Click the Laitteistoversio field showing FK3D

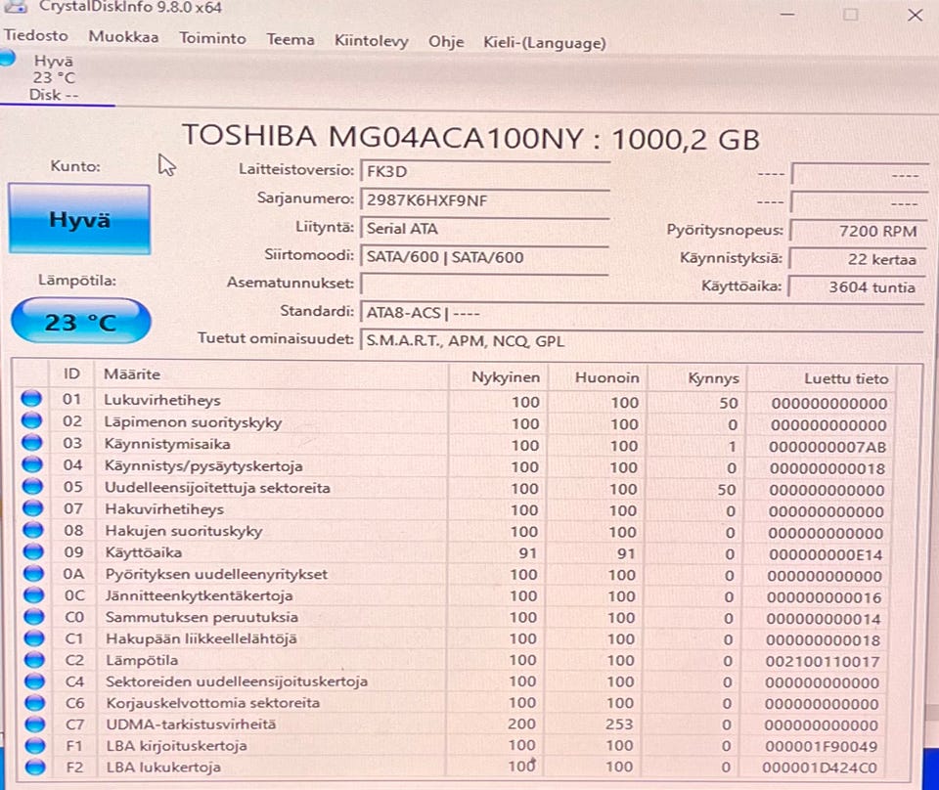[485, 172]
